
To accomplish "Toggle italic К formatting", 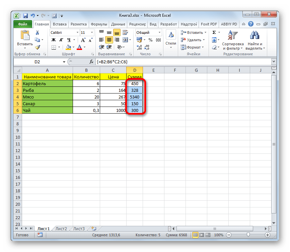I will 60,40.
